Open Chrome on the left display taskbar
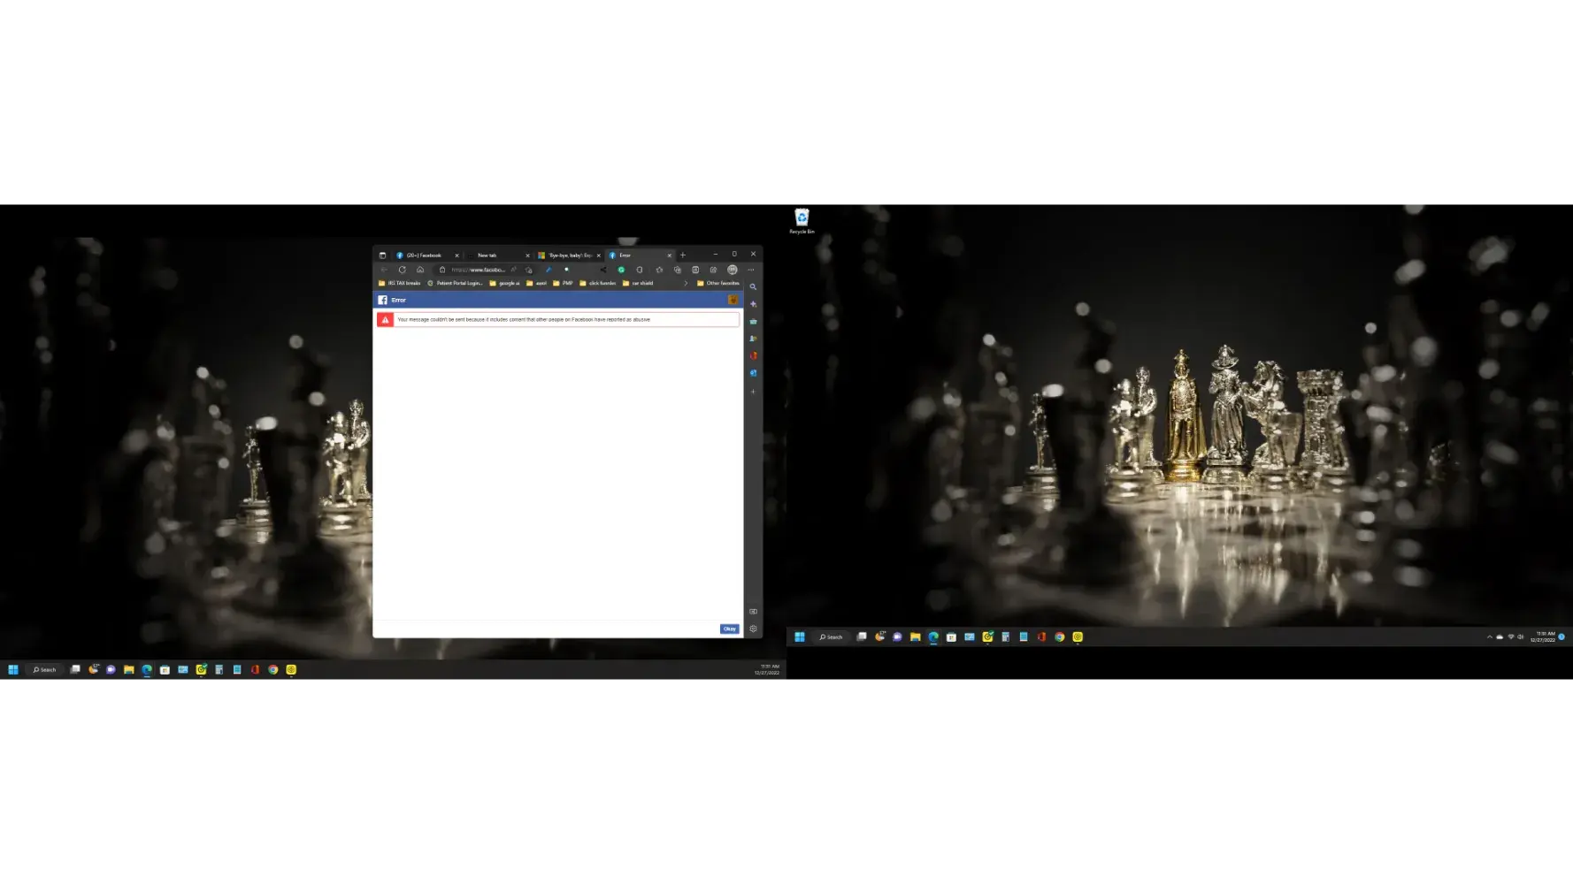This screenshot has height=884, width=1573. [x=273, y=669]
